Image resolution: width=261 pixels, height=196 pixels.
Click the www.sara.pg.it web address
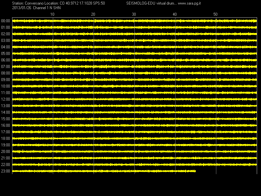click(189, 3)
